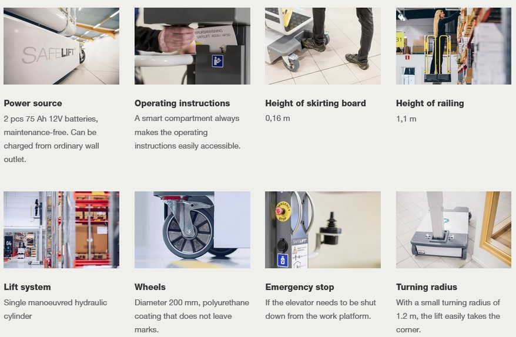The height and width of the screenshot is (337, 516).
Task: Click the Power source heading
Action: pos(33,103)
